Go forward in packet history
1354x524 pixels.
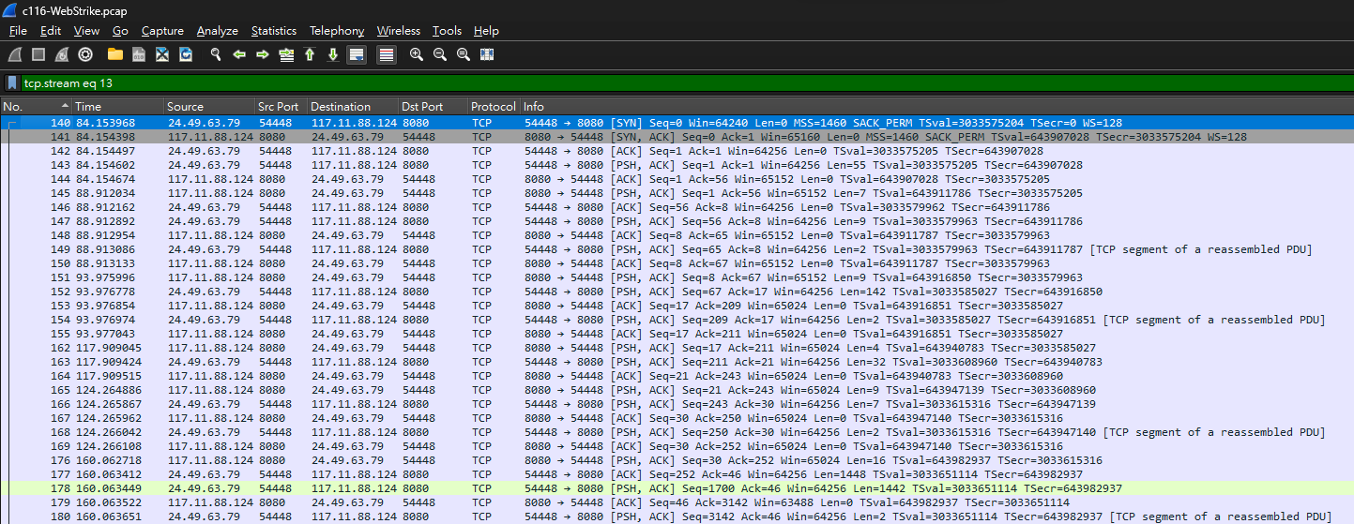pos(263,55)
